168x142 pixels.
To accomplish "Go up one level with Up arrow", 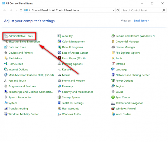I will (21, 10).
